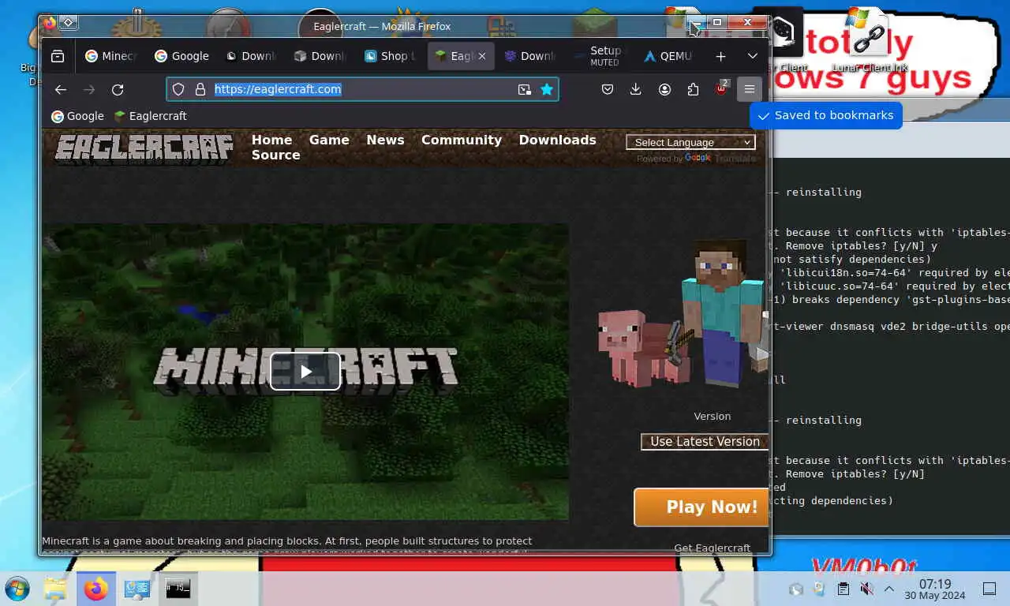Select the terminal taskbar icon
The height and width of the screenshot is (606, 1010).
point(178,589)
